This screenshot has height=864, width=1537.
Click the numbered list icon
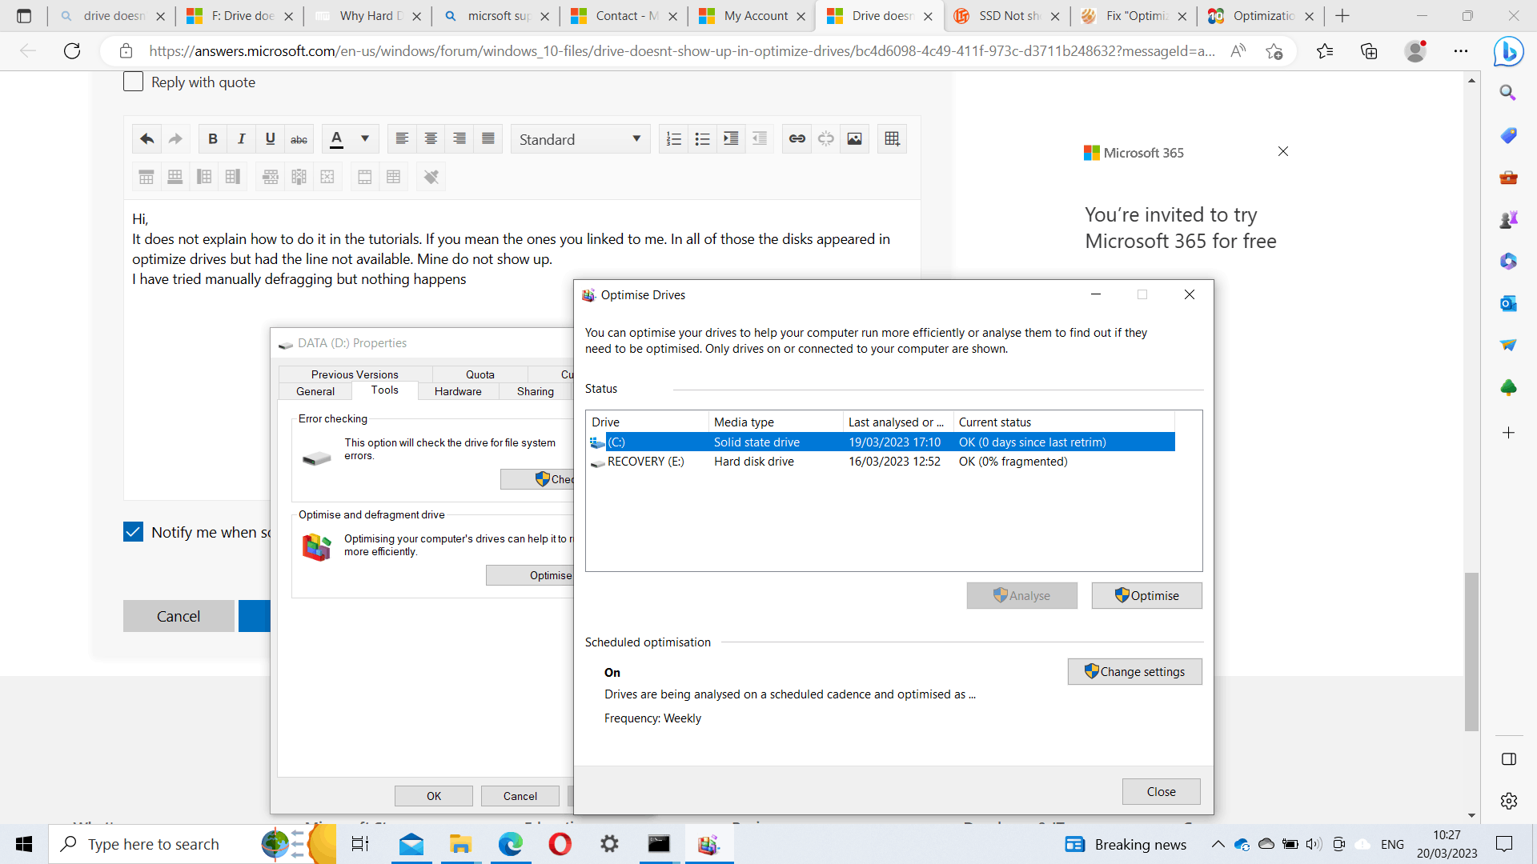point(673,138)
